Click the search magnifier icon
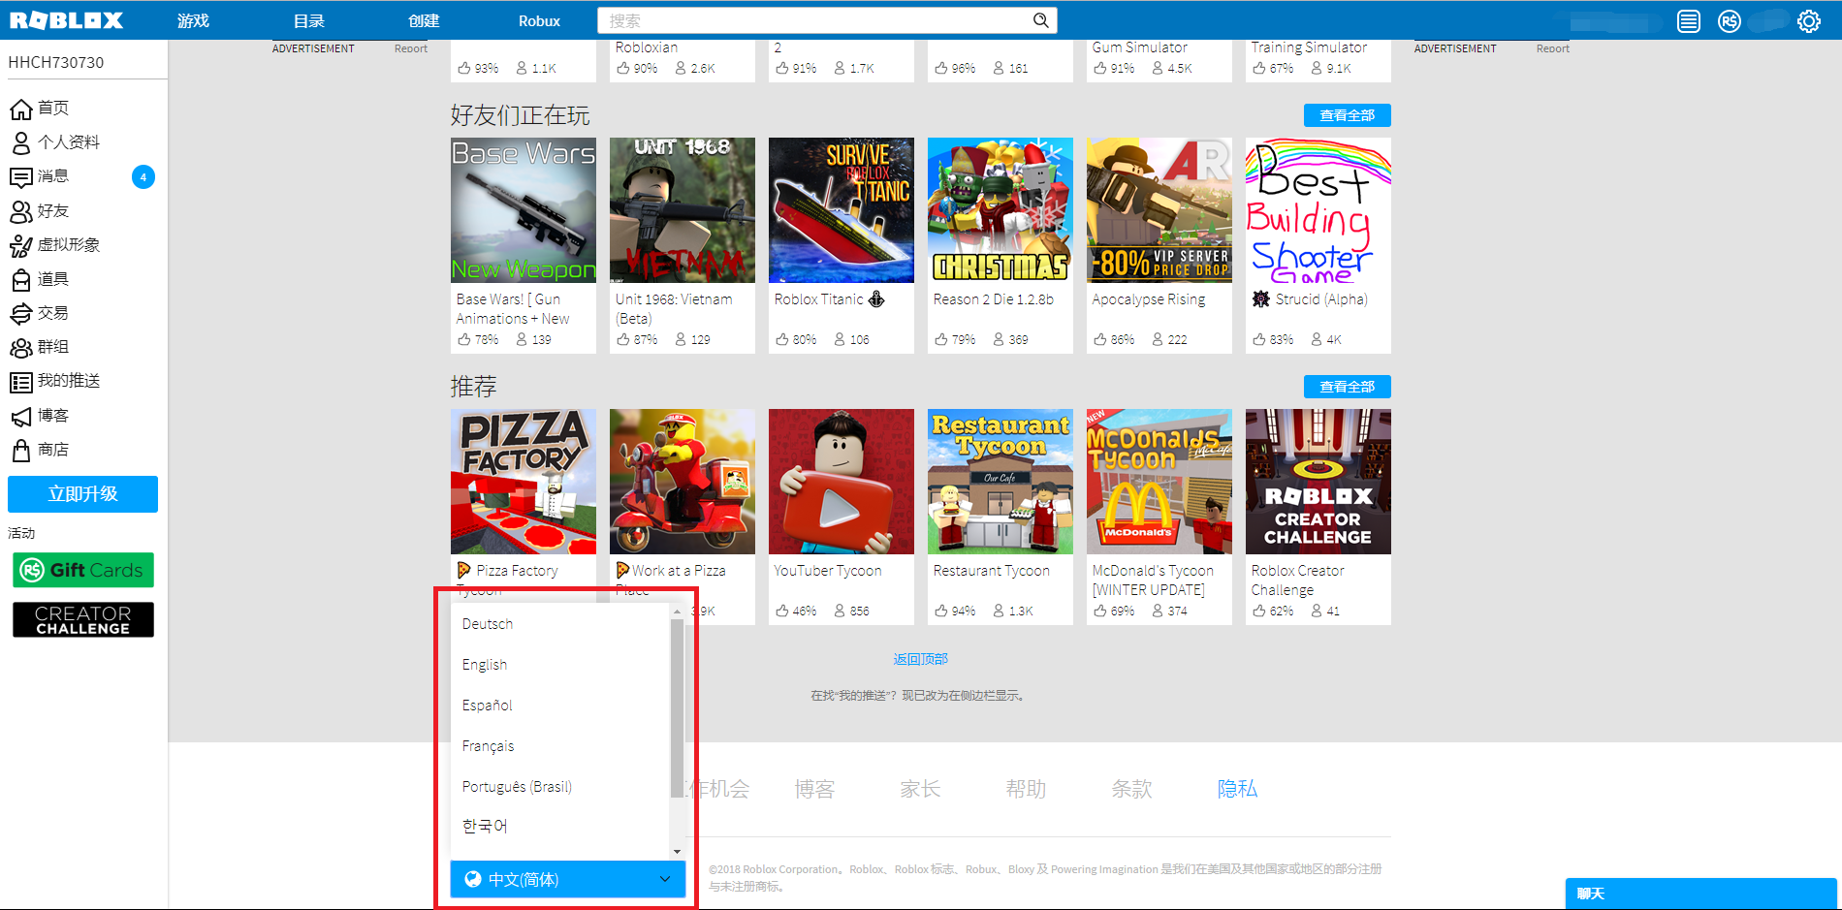 (x=1040, y=20)
